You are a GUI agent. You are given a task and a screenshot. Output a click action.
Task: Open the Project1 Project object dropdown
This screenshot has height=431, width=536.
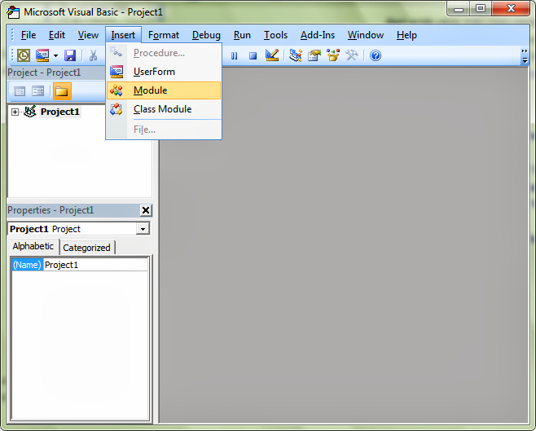pyautogui.click(x=143, y=229)
